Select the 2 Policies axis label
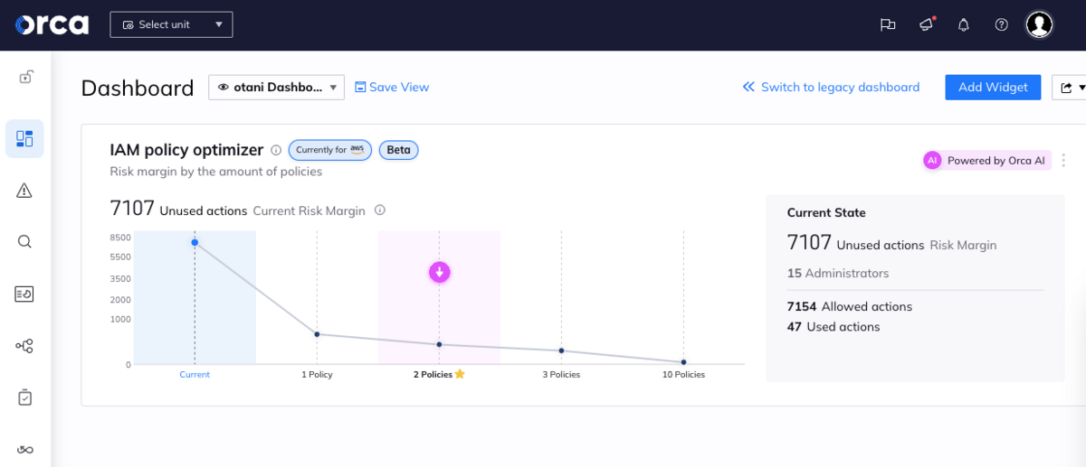1086x467 pixels. tap(433, 374)
